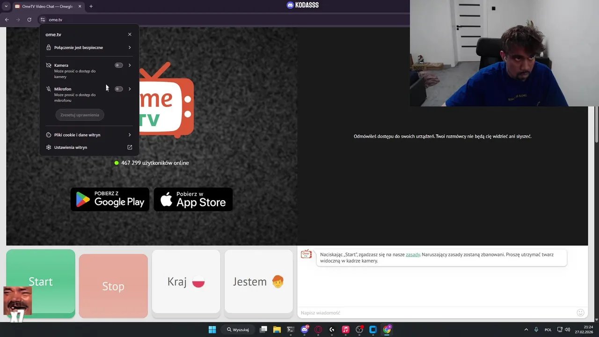Screen dimensions: 599x337
Task: Click the settings gear icon in popup
Action: tap(49, 147)
